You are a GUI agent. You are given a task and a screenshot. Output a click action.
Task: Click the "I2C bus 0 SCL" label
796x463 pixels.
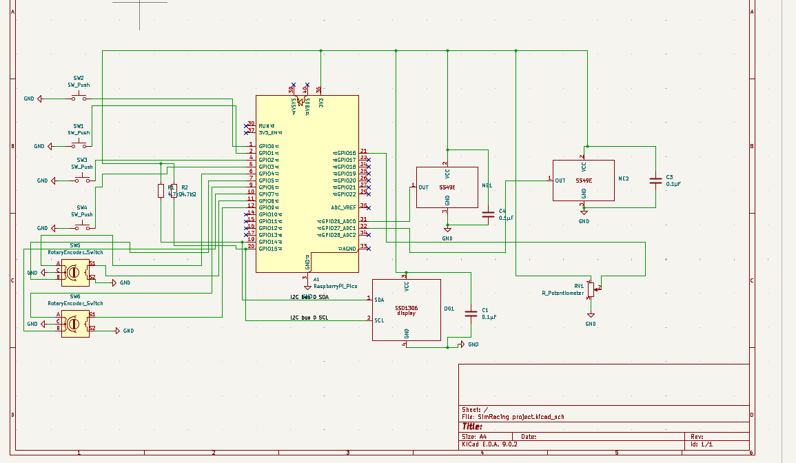click(x=309, y=318)
